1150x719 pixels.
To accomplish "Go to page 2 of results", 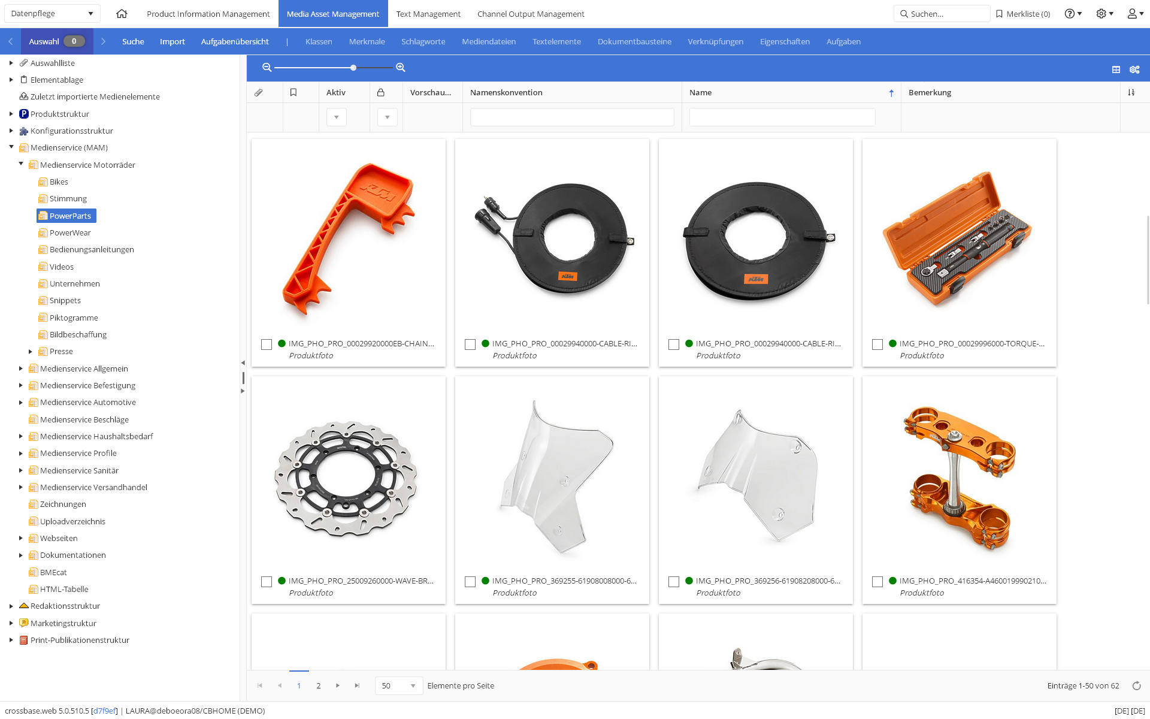I will 319,685.
